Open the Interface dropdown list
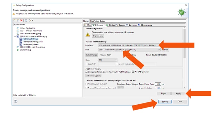224x113 pixels. (128, 45)
